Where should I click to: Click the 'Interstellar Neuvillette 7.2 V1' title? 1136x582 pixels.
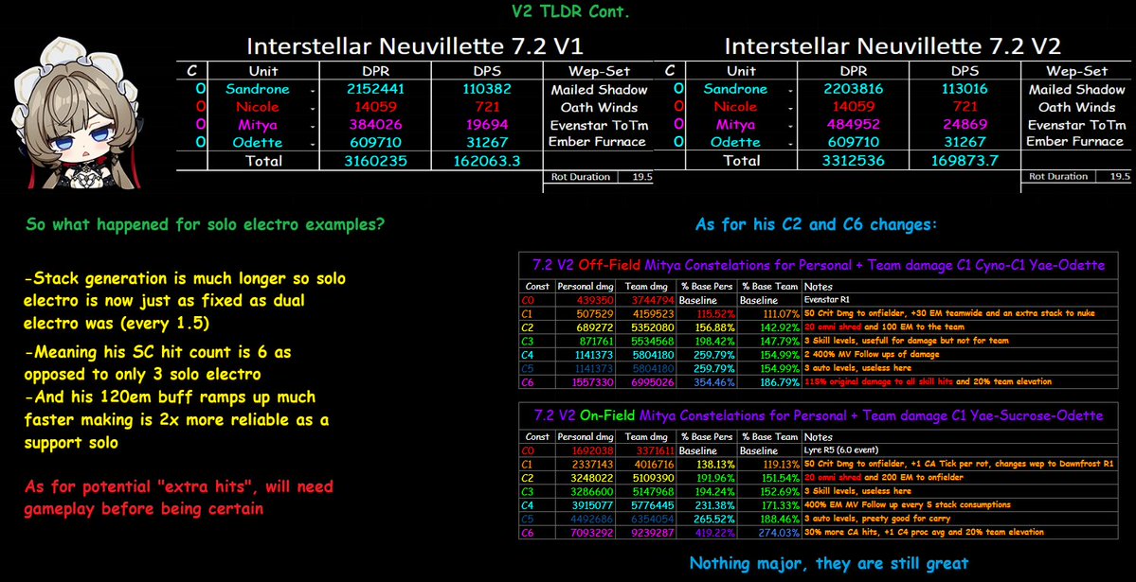pos(415,46)
